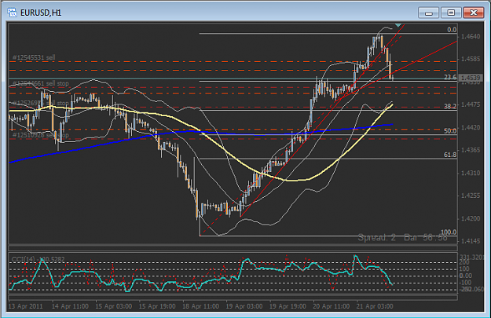Close the EURUSD,H1 chart window
This screenshot has width=491, height=318.
click(x=474, y=13)
